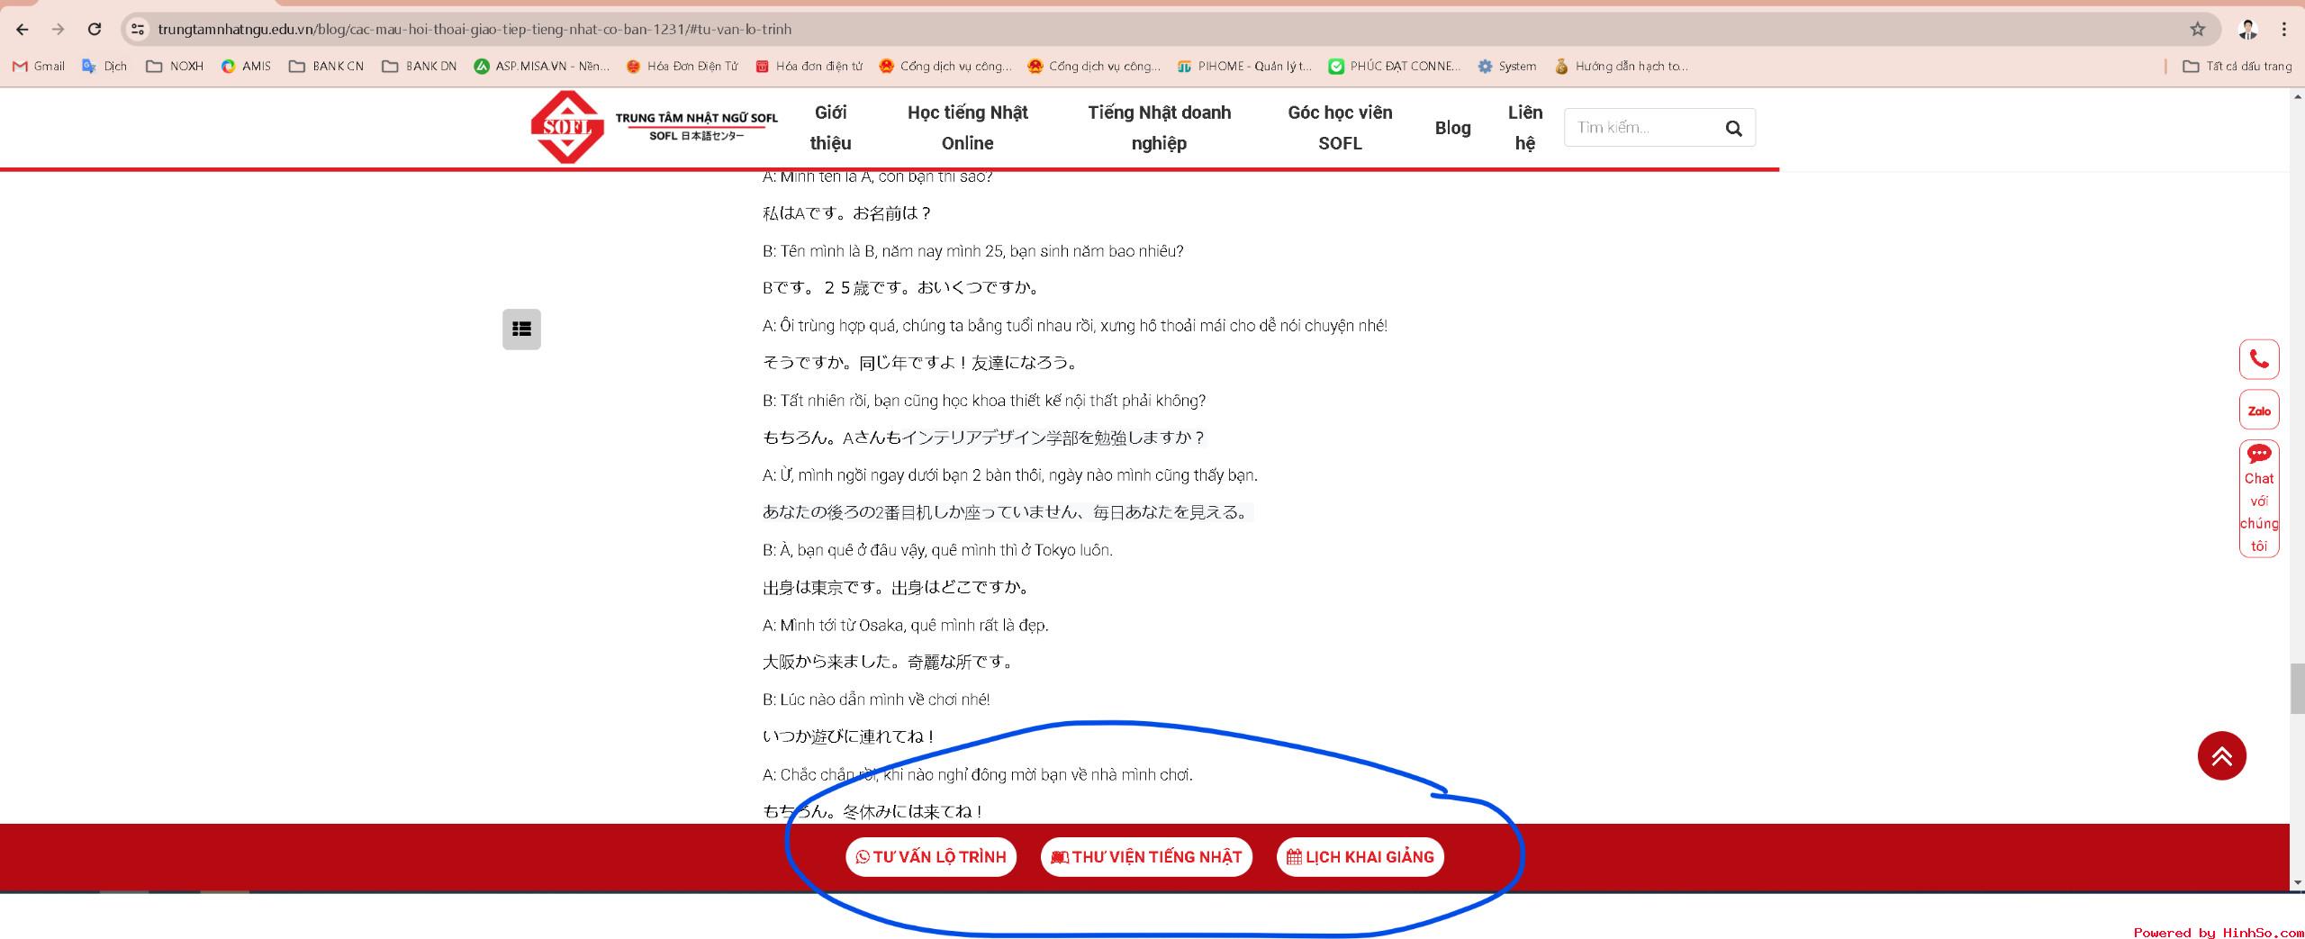Open the second Cổng dịch vụ công bookmark
This screenshot has height=939, width=2305.
click(x=1094, y=66)
